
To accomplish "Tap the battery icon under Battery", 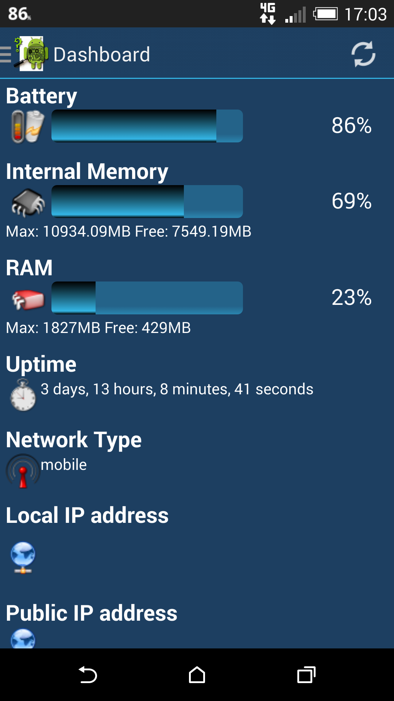I will pyautogui.click(x=28, y=127).
